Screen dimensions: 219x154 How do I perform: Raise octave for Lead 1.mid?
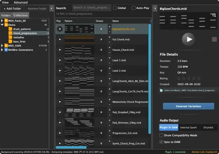click(109, 58)
